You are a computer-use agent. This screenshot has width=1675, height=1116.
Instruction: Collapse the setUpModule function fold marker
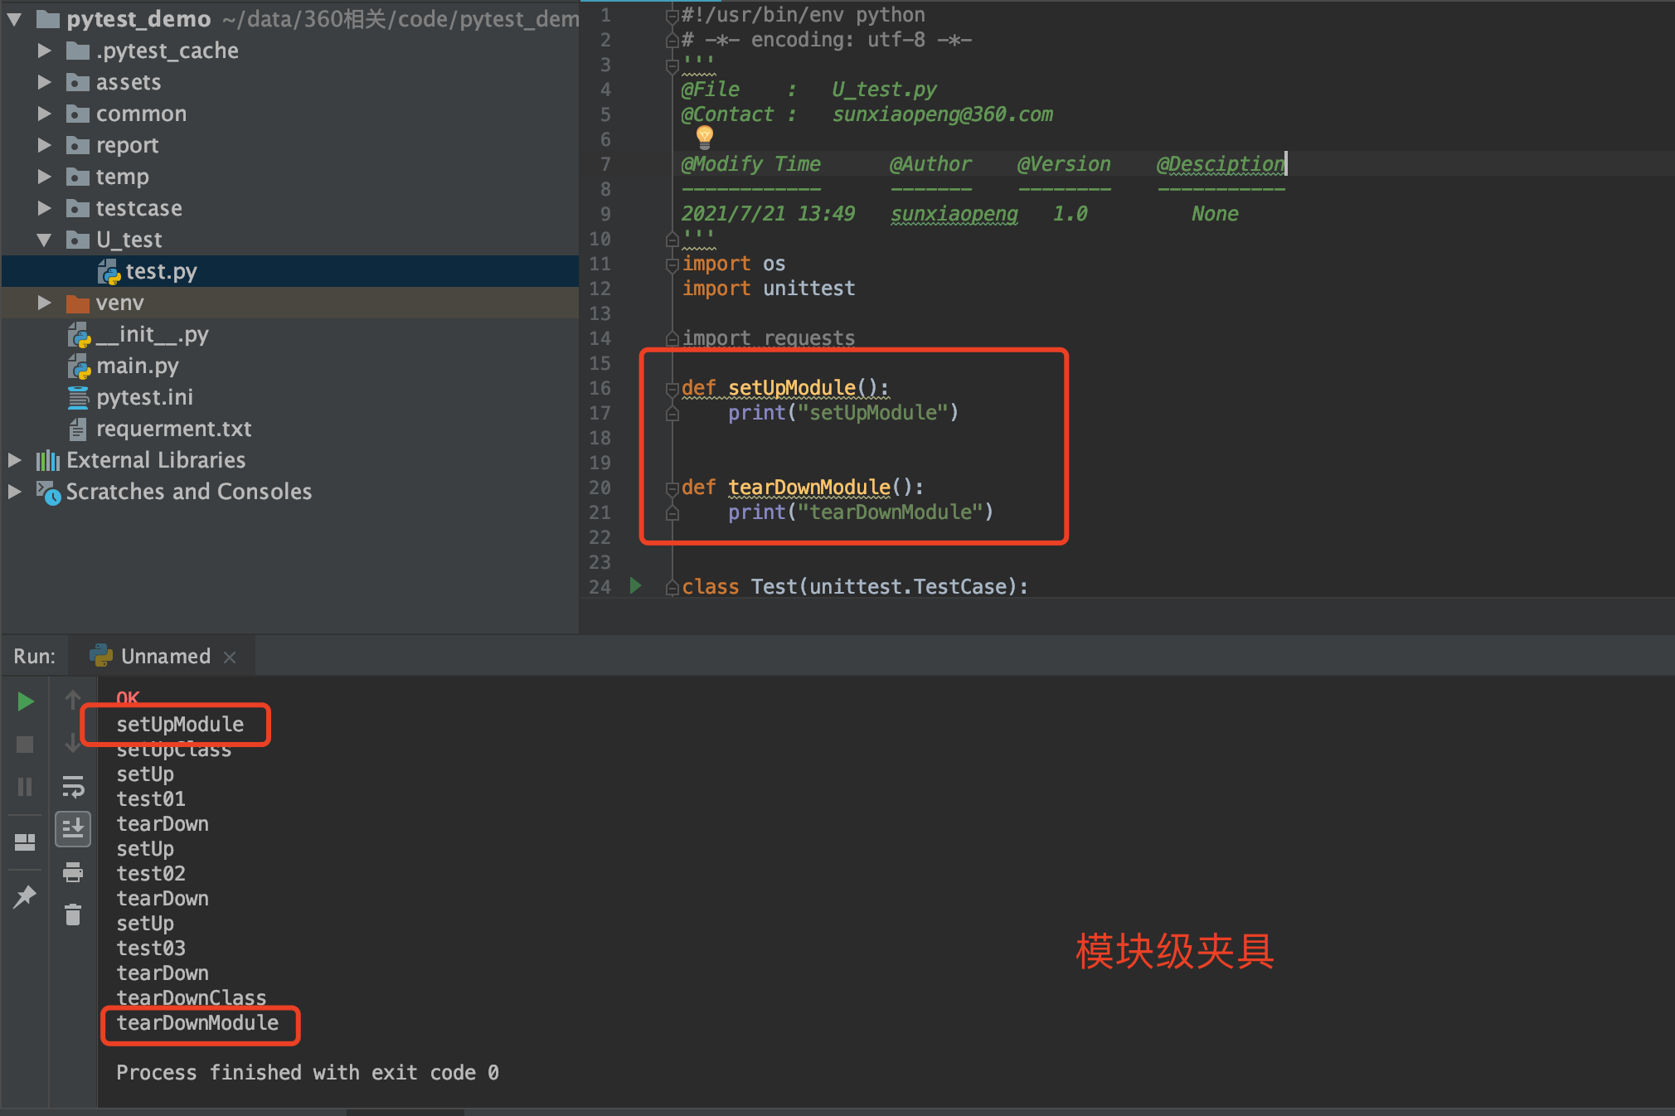tap(672, 388)
